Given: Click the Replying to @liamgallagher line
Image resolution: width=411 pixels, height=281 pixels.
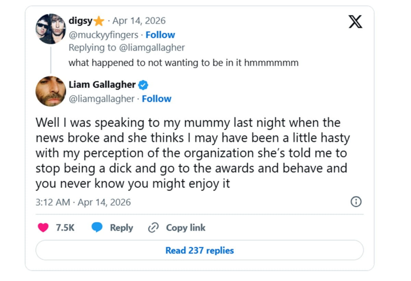Looking at the screenshot, I should pyautogui.click(x=126, y=48).
